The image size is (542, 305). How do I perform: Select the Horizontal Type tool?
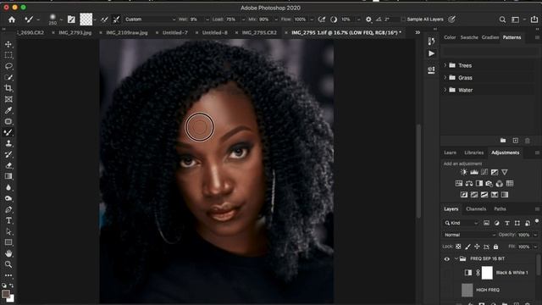tap(8, 220)
